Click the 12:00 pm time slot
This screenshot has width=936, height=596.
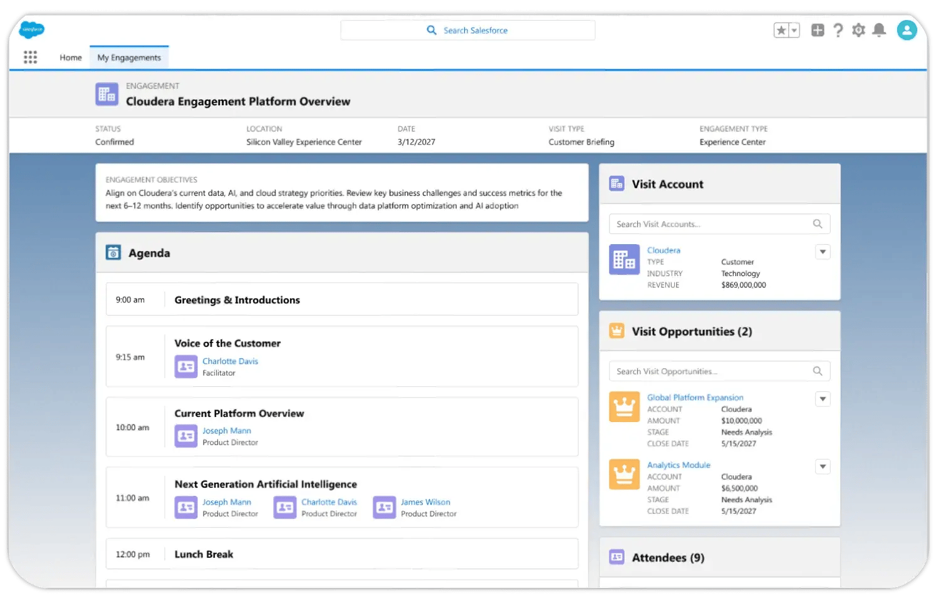(133, 554)
